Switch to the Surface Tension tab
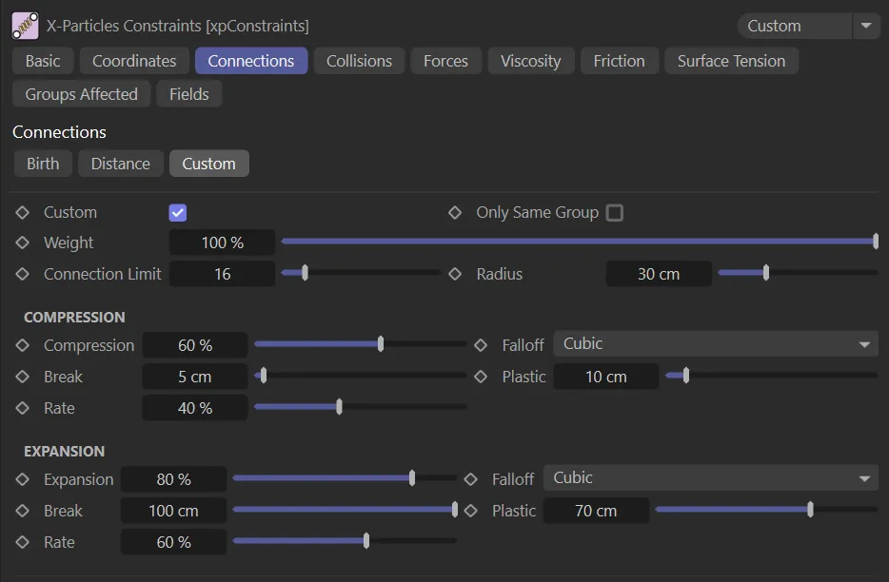The image size is (889, 582). coord(731,61)
